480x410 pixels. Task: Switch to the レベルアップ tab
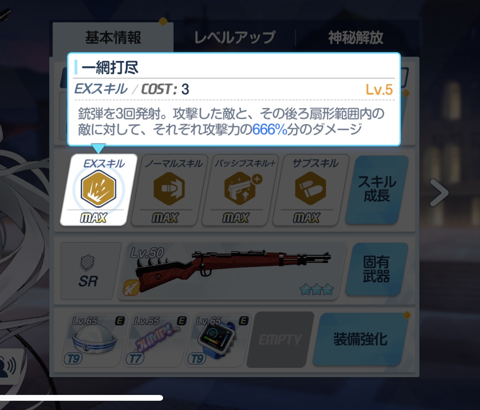point(234,37)
